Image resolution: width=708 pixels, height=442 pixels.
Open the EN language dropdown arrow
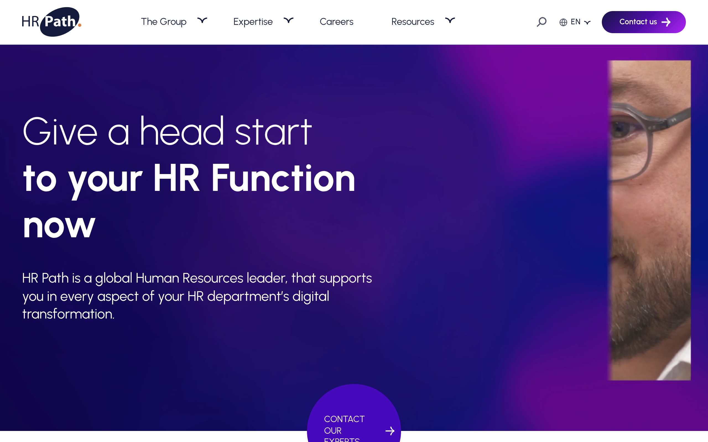(x=587, y=22)
